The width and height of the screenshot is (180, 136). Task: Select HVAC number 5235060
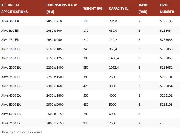(x=166, y=58)
